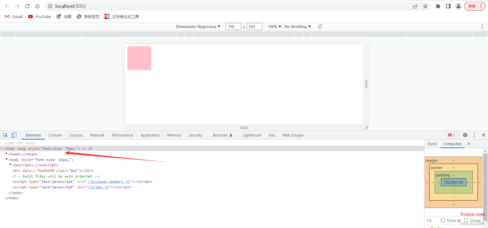488x228 pixels.
Task: Open the Gmail bookmark
Action: click(14, 17)
